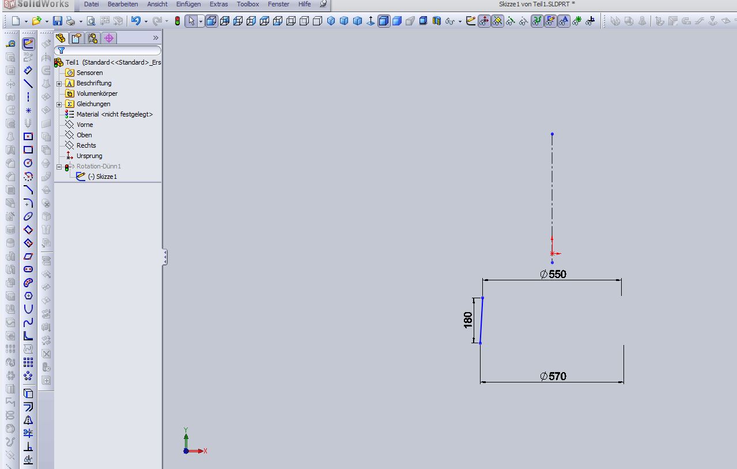Save the part with the floppy disk icon
Viewport: 737px width, 469px height.
tap(58, 21)
